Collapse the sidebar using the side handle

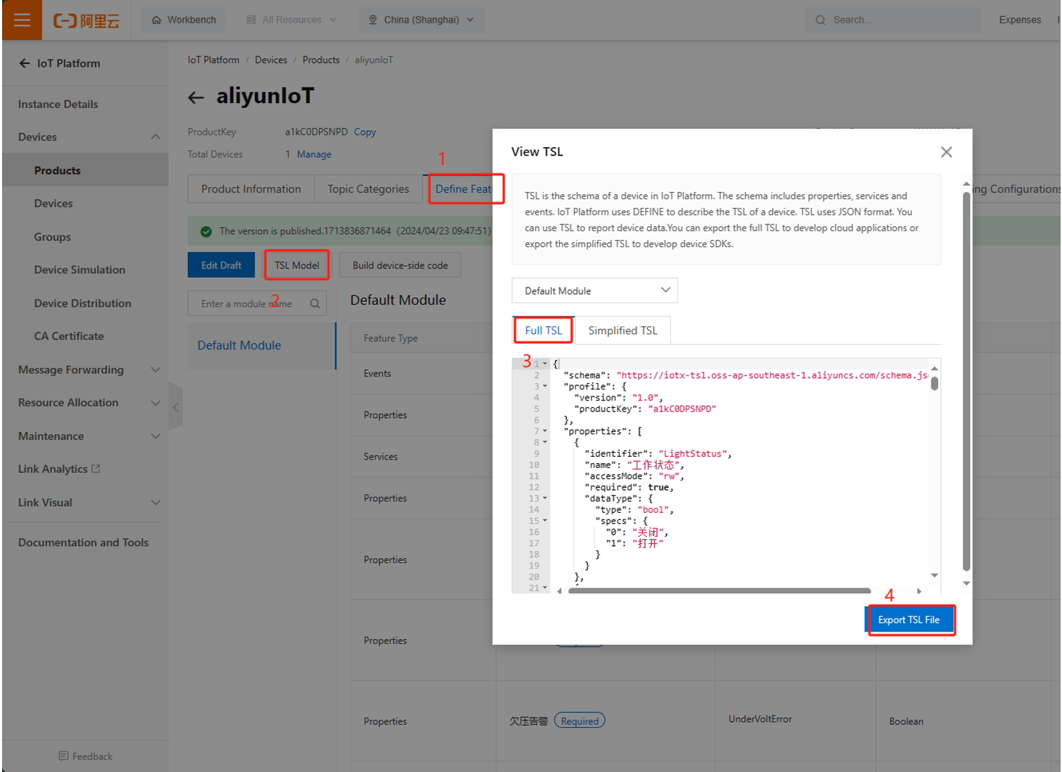click(176, 407)
